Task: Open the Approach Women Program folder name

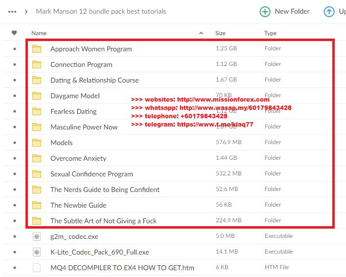Action: pos(91,49)
